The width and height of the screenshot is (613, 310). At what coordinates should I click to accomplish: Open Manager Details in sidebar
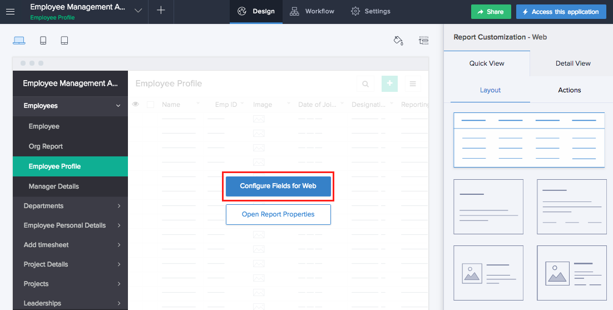(x=71, y=186)
